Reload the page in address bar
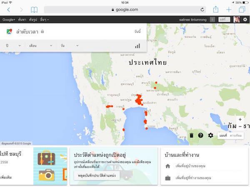The width and height of the screenshot is (250, 187). pos(202,9)
